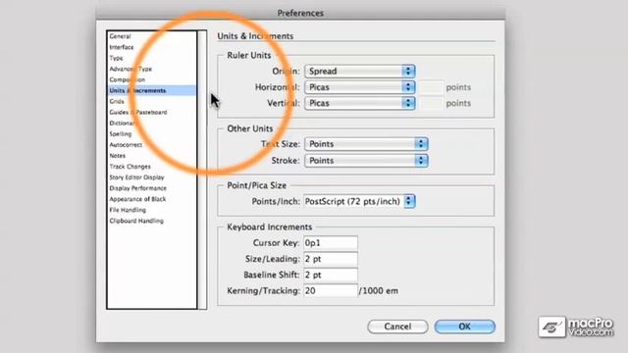This screenshot has height=353, width=628.
Task: Open Type preferences category
Action: pyautogui.click(x=152, y=58)
